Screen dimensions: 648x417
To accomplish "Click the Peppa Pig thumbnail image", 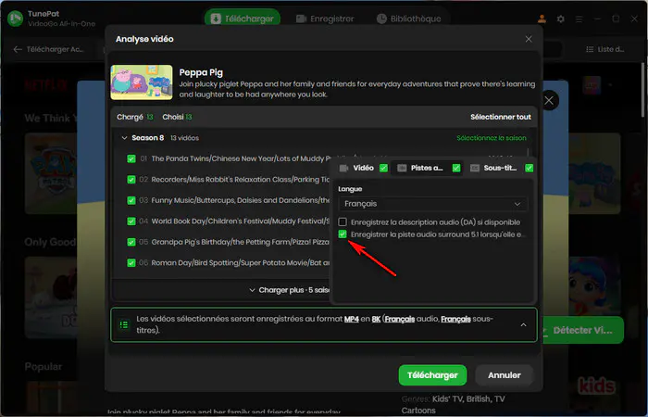I will (142, 82).
